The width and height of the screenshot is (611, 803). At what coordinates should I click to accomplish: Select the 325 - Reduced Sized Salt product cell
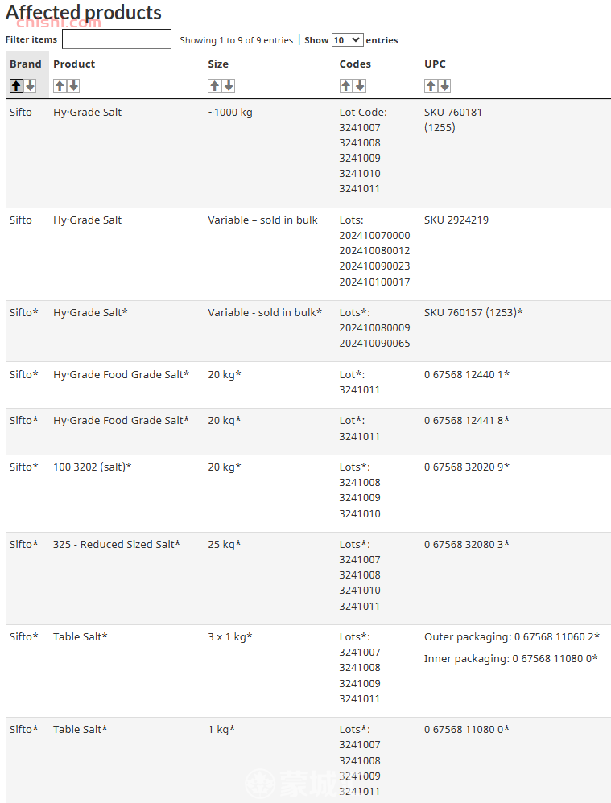coord(117,545)
